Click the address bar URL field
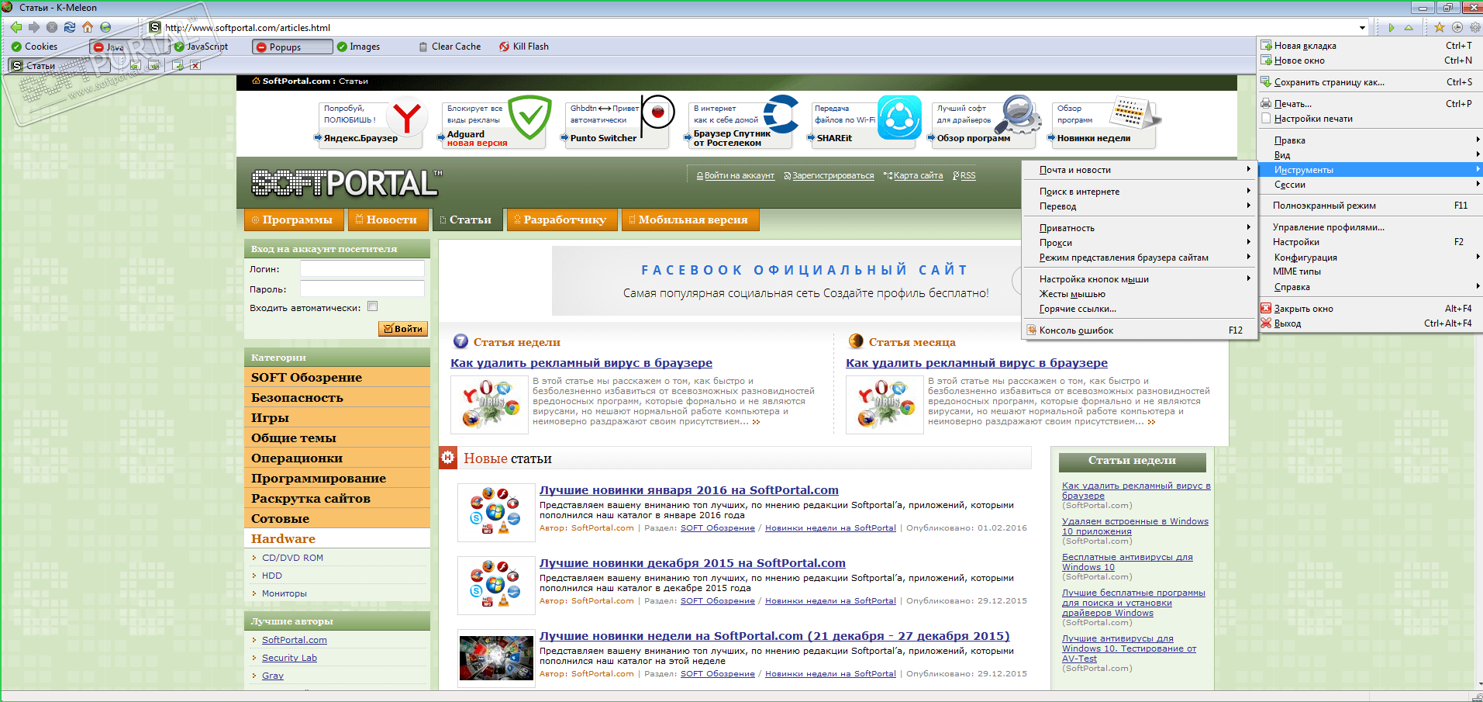Viewport: 1483px width, 702px height. pyautogui.click(x=759, y=28)
